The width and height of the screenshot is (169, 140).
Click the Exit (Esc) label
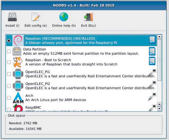click(x=89, y=26)
